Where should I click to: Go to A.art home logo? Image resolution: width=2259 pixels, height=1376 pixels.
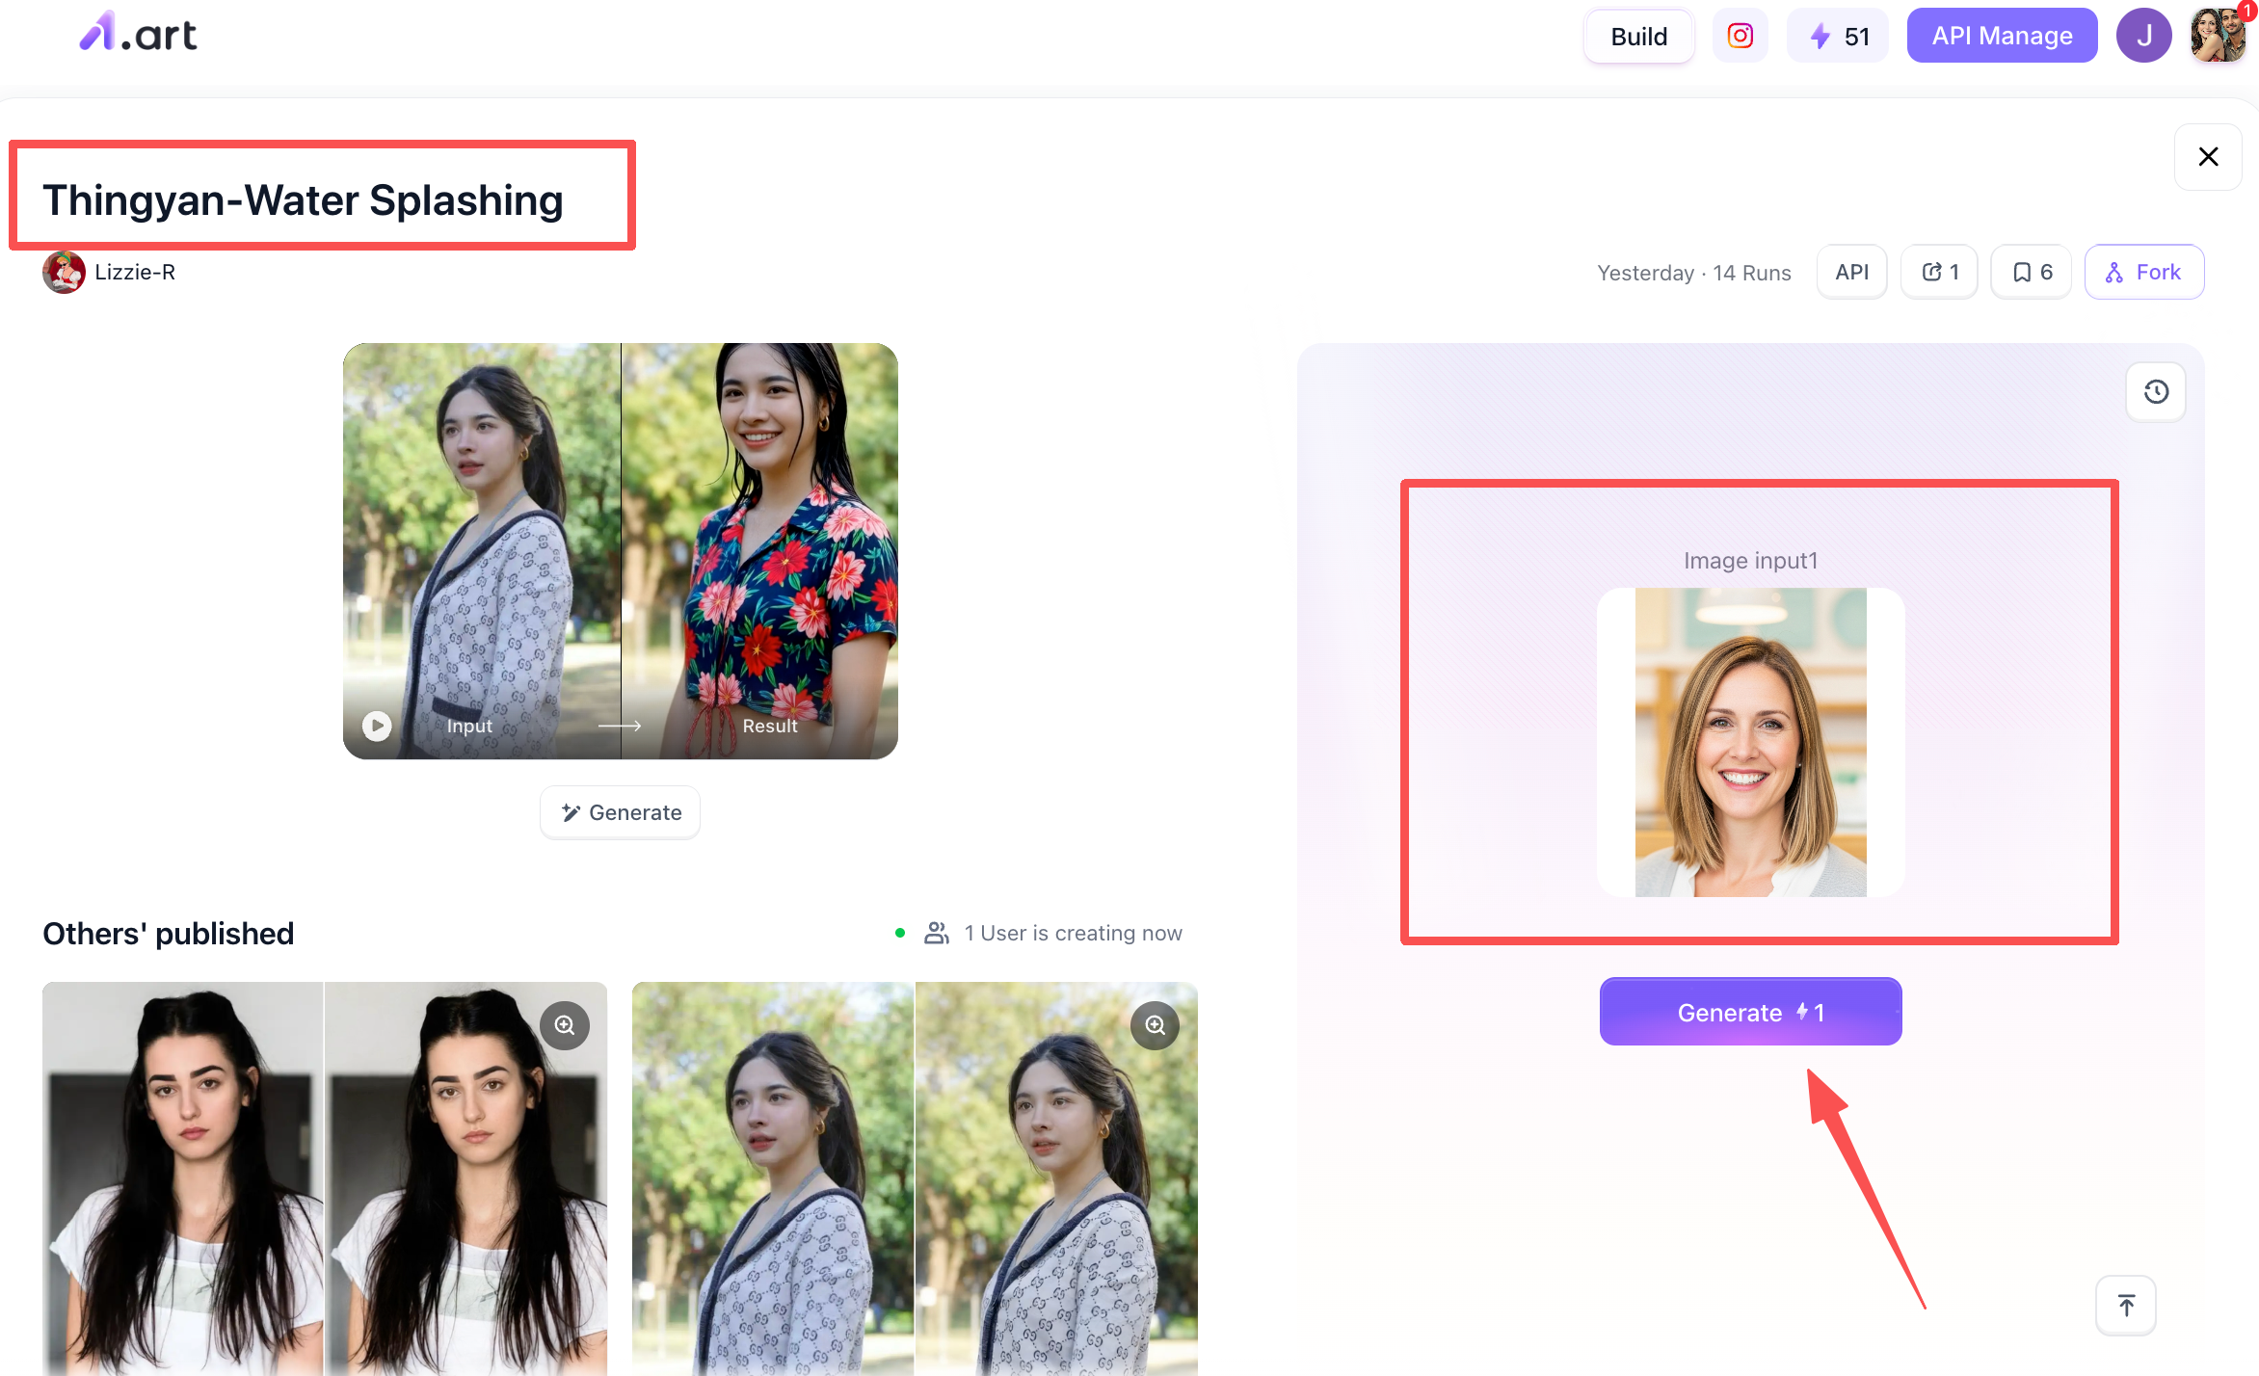138,34
